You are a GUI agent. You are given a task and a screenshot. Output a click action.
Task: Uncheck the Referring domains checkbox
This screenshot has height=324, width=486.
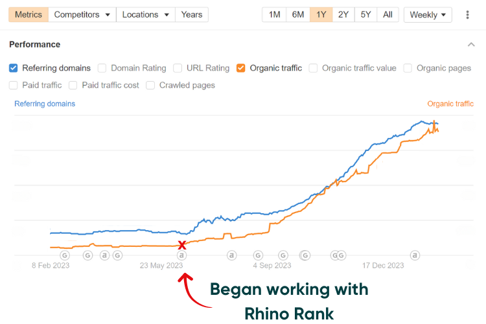click(14, 68)
